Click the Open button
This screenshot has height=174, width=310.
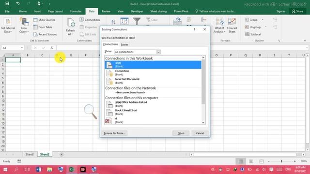point(181,133)
